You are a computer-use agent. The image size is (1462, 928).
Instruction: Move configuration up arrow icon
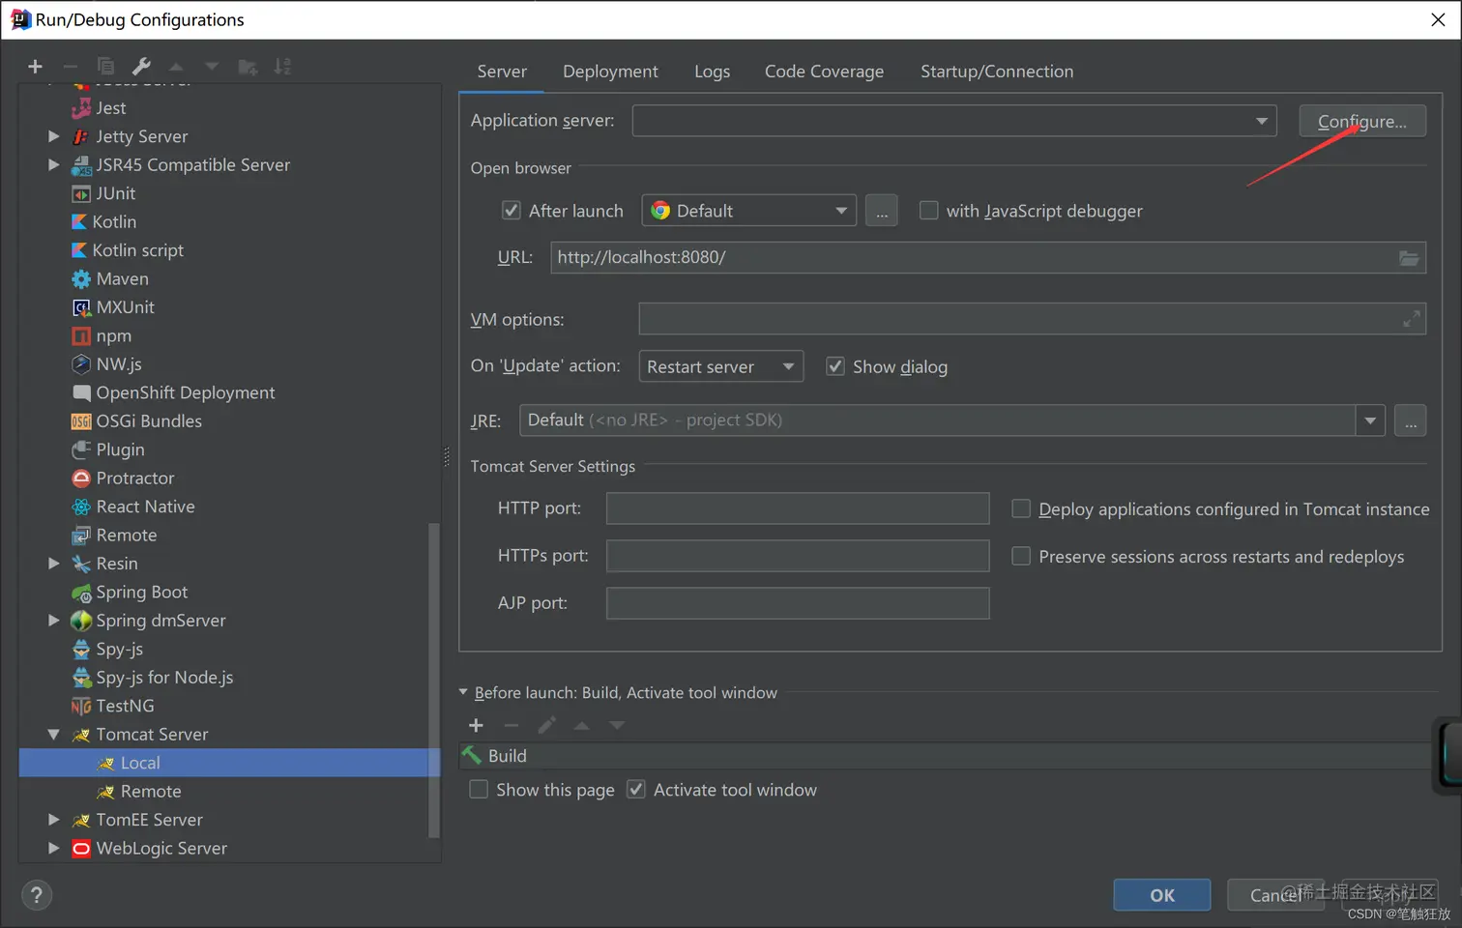176,67
